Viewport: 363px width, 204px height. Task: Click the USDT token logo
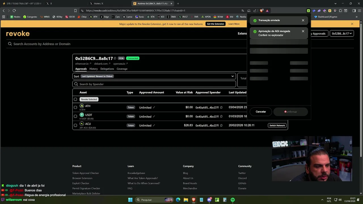[x=82, y=115]
